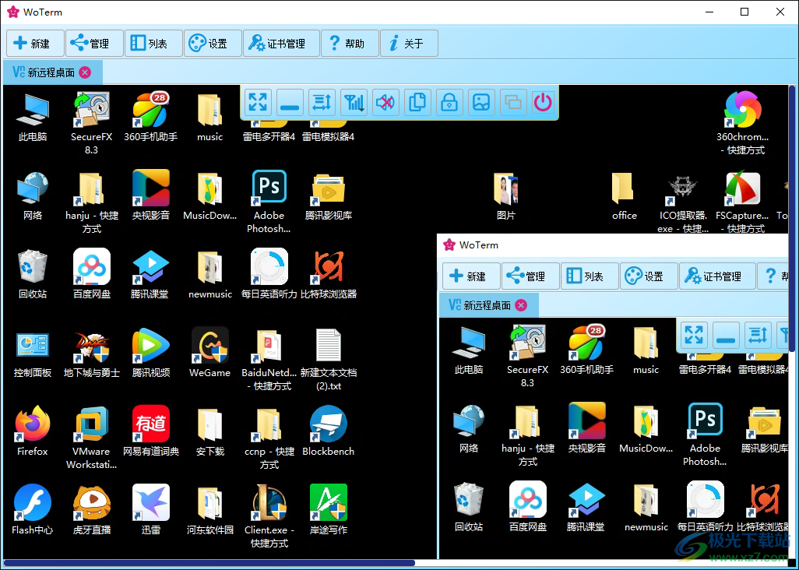Select the outer 新远程桌面 tab

pos(52,72)
